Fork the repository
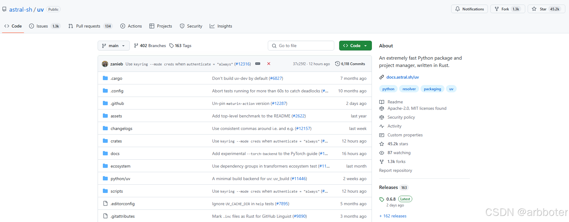This screenshot has height=222, width=569. point(508,9)
